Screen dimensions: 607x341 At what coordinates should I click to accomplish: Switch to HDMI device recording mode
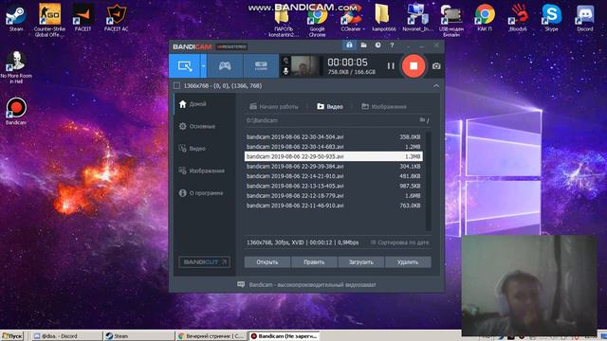261,65
